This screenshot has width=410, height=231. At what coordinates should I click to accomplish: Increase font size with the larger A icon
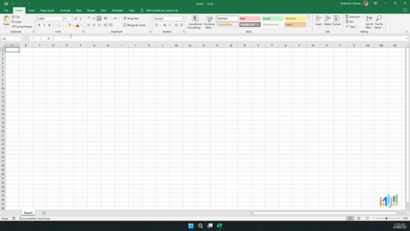76,19
